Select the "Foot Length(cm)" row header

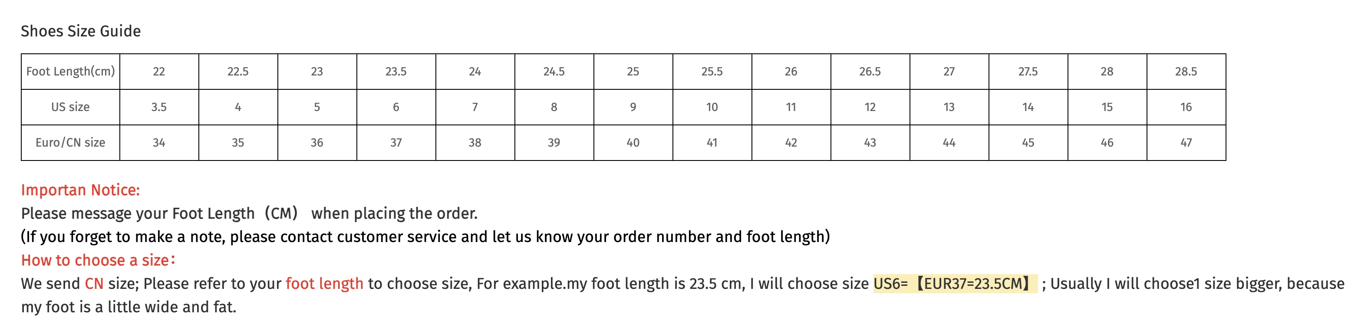[x=70, y=71]
